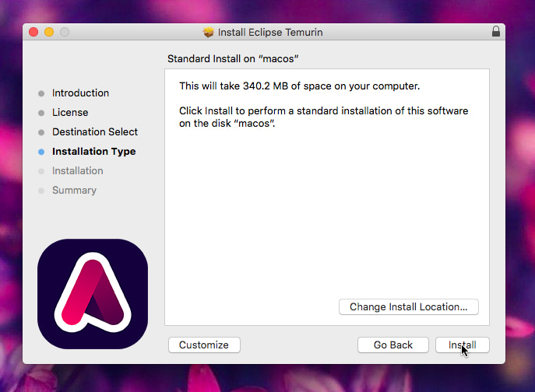
Task: Click Change Install Location button
Action: 409,306
